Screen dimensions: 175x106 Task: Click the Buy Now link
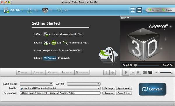pos(154,10)
